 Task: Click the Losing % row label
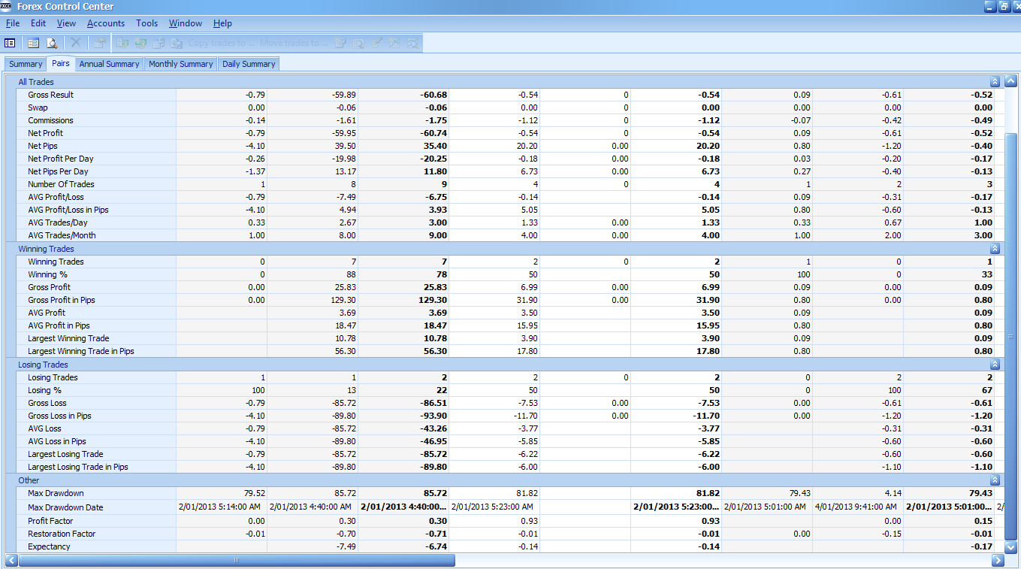(x=44, y=390)
